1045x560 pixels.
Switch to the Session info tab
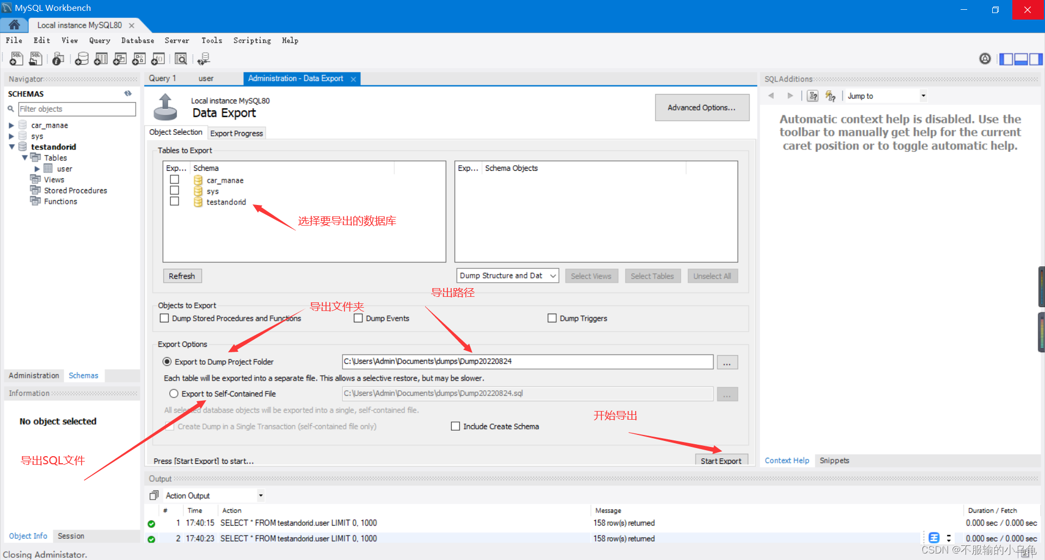click(71, 536)
